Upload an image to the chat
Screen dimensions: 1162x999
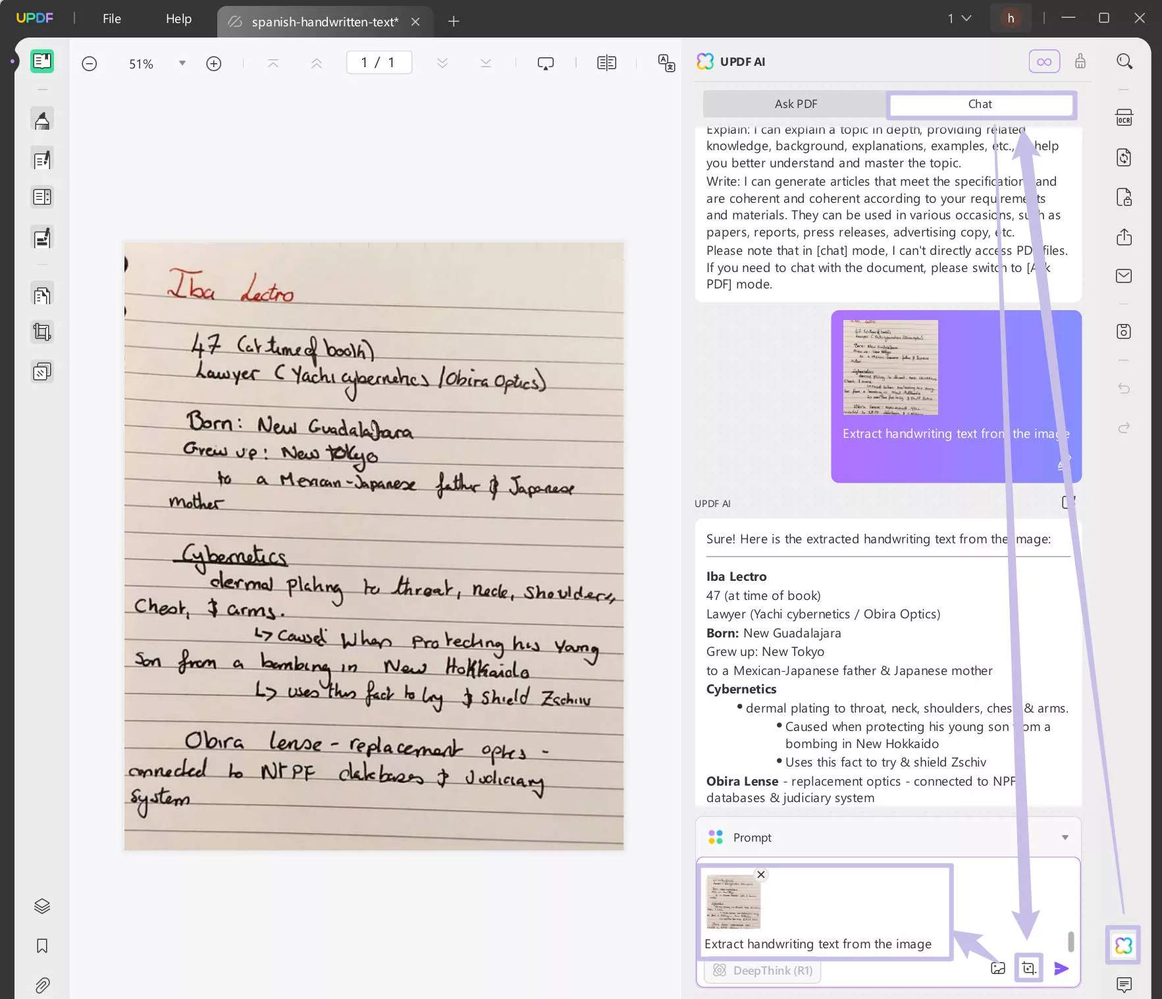(x=998, y=968)
